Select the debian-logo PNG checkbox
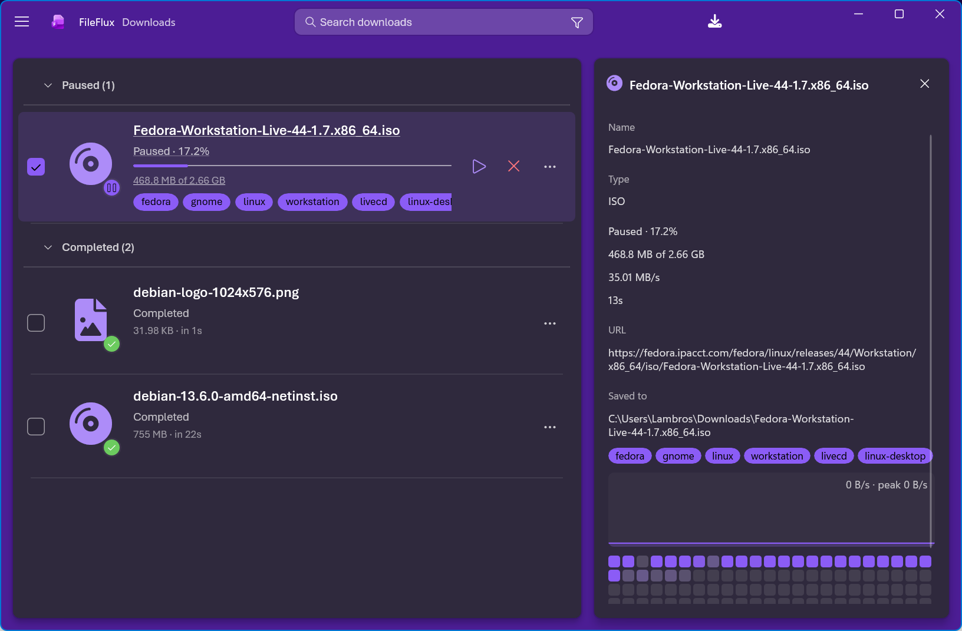The width and height of the screenshot is (962, 631). [x=36, y=323]
